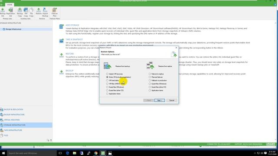Click the Backup Job ribbon icon
The image size is (278, 156).
click(x=3, y=12)
